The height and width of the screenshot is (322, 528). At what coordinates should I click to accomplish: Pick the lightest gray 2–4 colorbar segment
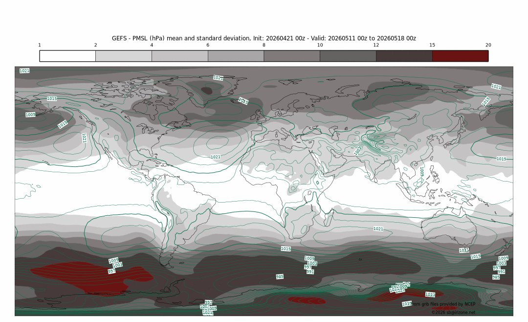pos(124,56)
